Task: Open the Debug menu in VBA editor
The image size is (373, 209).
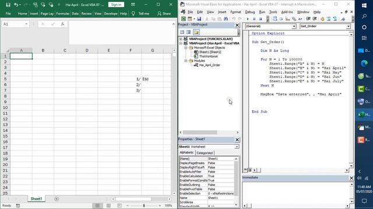Action: (250, 12)
